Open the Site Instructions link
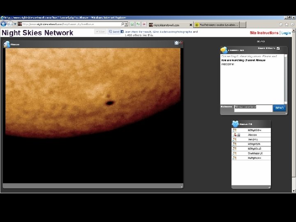 point(264,33)
